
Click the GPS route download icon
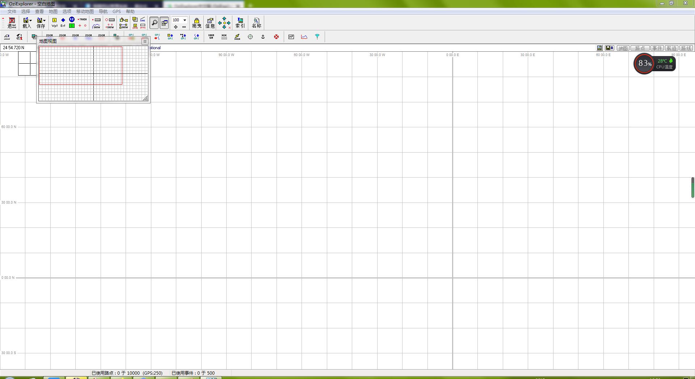pos(183,37)
